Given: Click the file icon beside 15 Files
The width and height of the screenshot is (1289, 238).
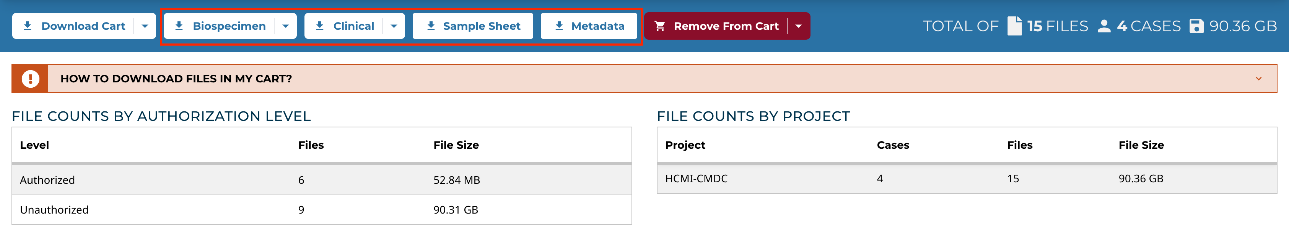Looking at the screenshot, I should tap(1014, 26).
